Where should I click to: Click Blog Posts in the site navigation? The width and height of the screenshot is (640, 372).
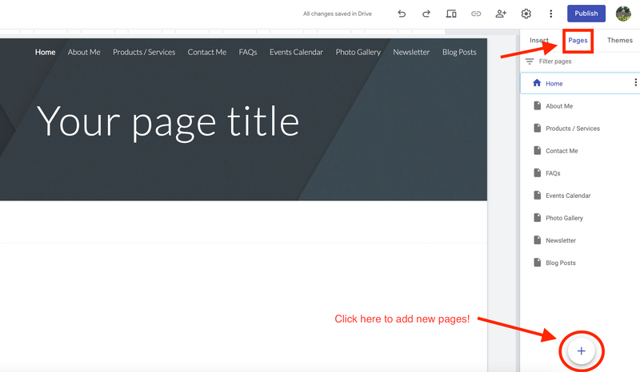459,52
